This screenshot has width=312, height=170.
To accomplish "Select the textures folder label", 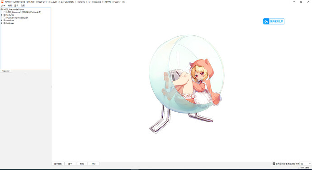I will click(x=10, y=15).
